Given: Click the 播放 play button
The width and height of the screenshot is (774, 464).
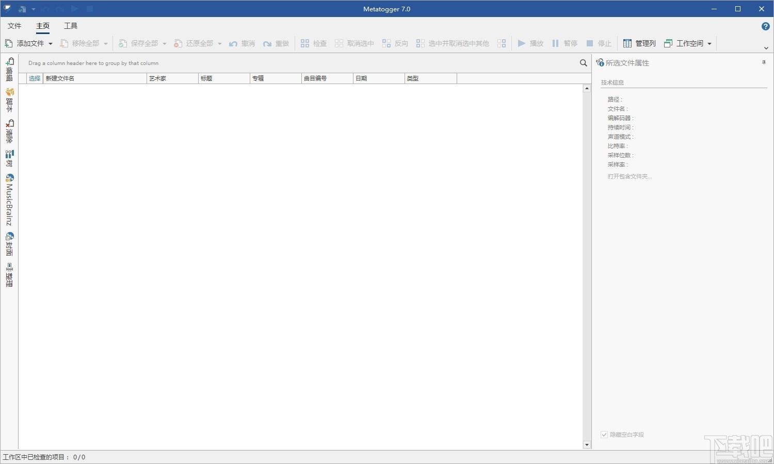Looking at the screenshot, I should pos(530,43).
